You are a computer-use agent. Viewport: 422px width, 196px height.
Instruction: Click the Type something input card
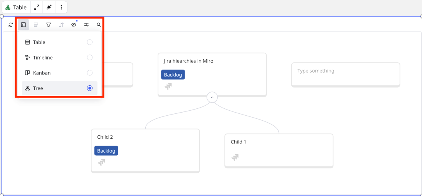345,74
